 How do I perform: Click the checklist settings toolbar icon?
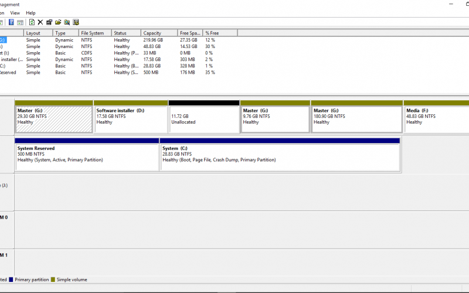[x=76, y=22]
